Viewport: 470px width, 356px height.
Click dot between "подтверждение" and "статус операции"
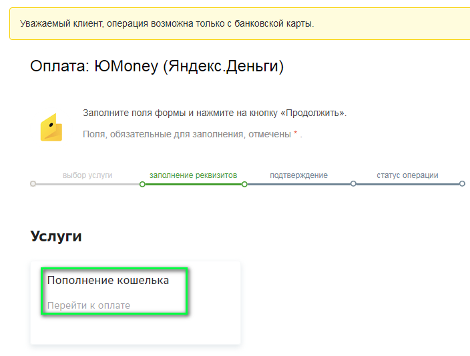pos(353,183)
